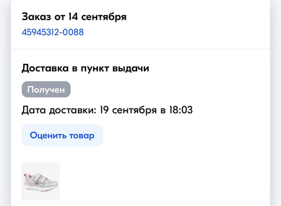Screen dimensions: 281x206
Task: Click the Дата доставки: label
Action: 59,110
